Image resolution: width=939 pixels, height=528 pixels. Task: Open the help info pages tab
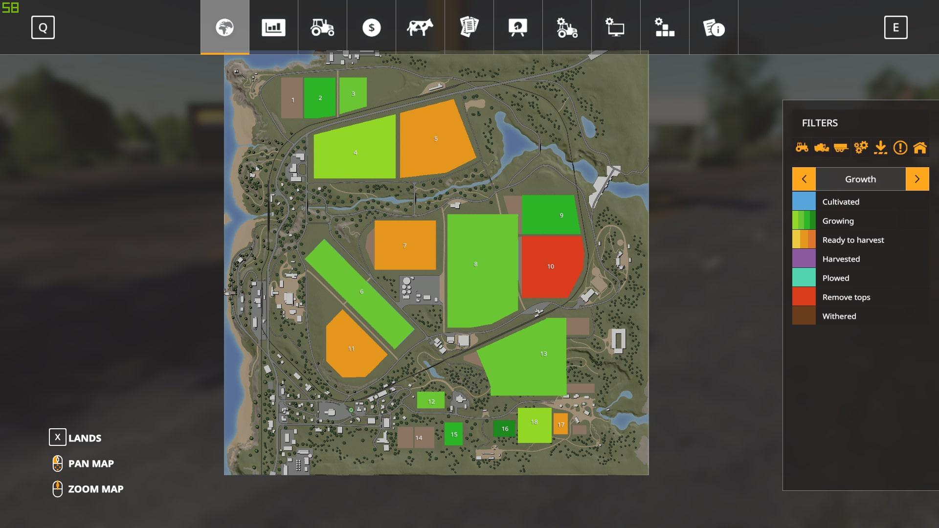pos(714,27)
